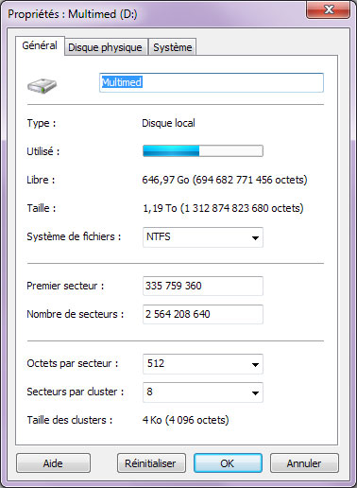Close the Propriétés dialog window
This screenshot has height=488, width=357.
pyautogui.click(x=328, y=10)
